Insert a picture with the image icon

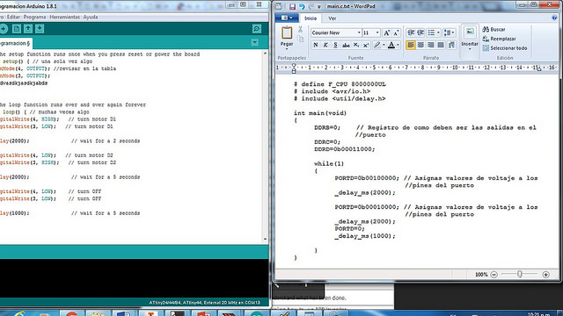pos(470,32)
